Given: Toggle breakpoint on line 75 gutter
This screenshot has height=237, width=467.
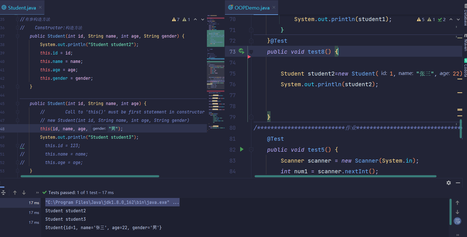Looking at the screenshot, I should pos(242,74).
